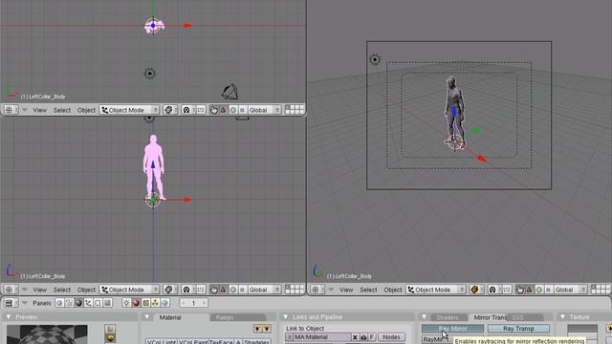Viewport: 612px width, 344px height.
Task: Toggle the Ray Mirror button
Action: tap(452, 329)
